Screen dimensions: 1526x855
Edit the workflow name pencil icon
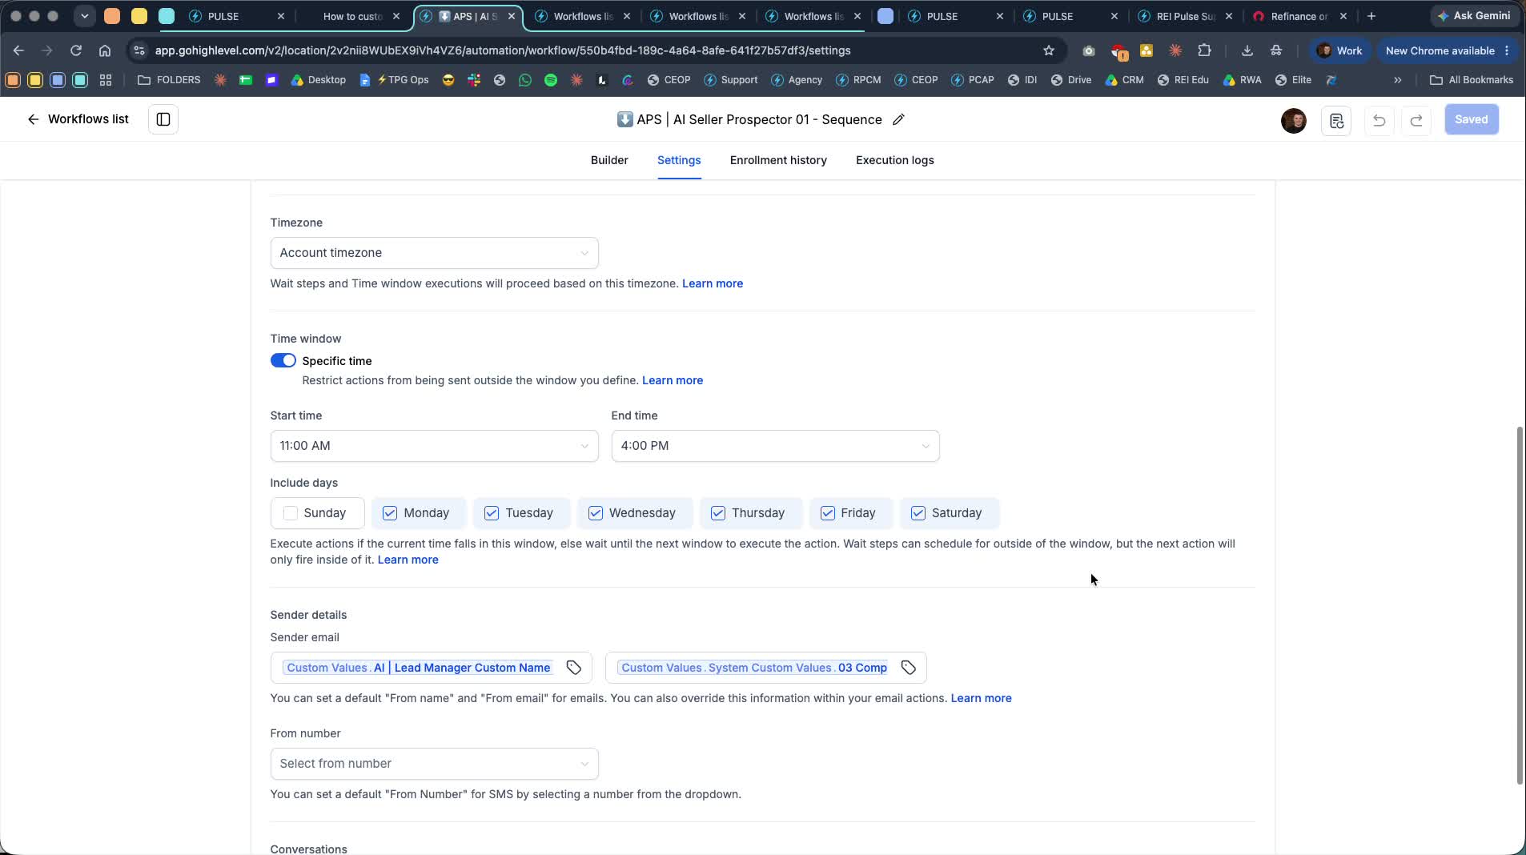coord(898,119)
